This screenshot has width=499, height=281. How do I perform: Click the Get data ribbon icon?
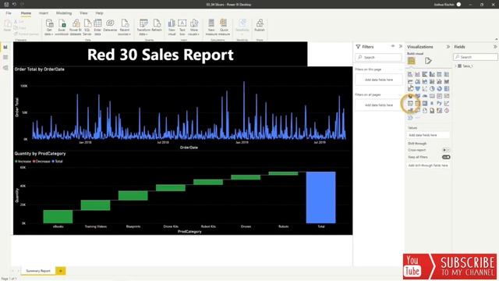(x=49, y=27)
